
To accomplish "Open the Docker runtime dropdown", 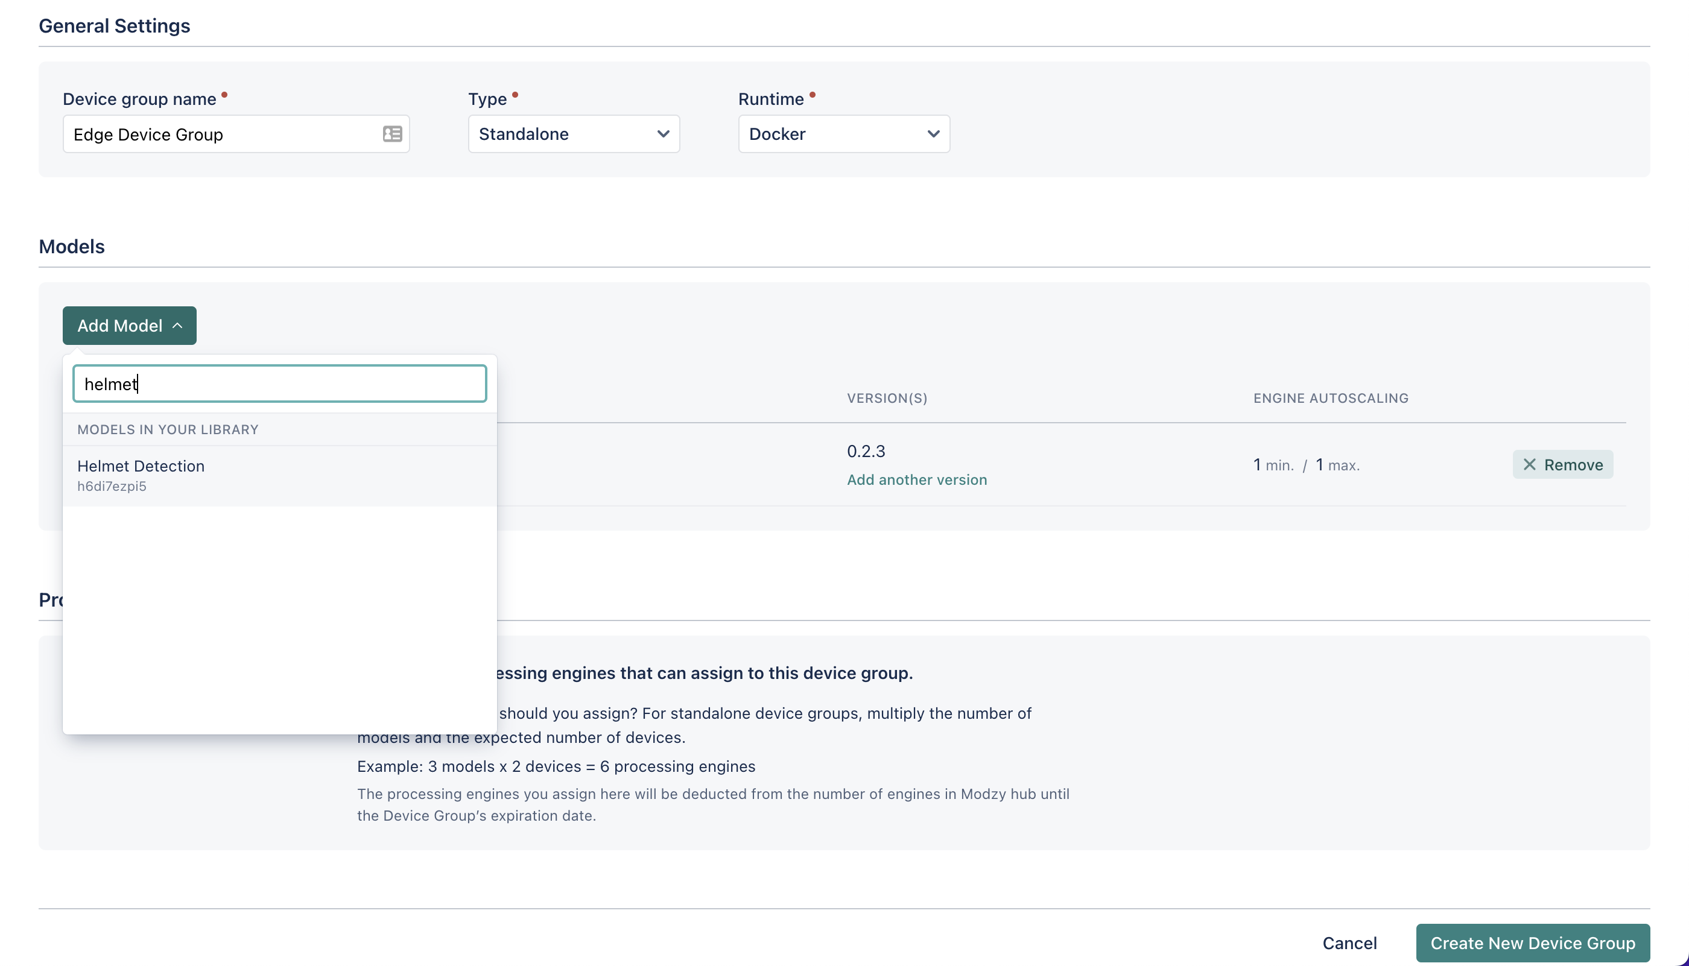I will (843, 134).
